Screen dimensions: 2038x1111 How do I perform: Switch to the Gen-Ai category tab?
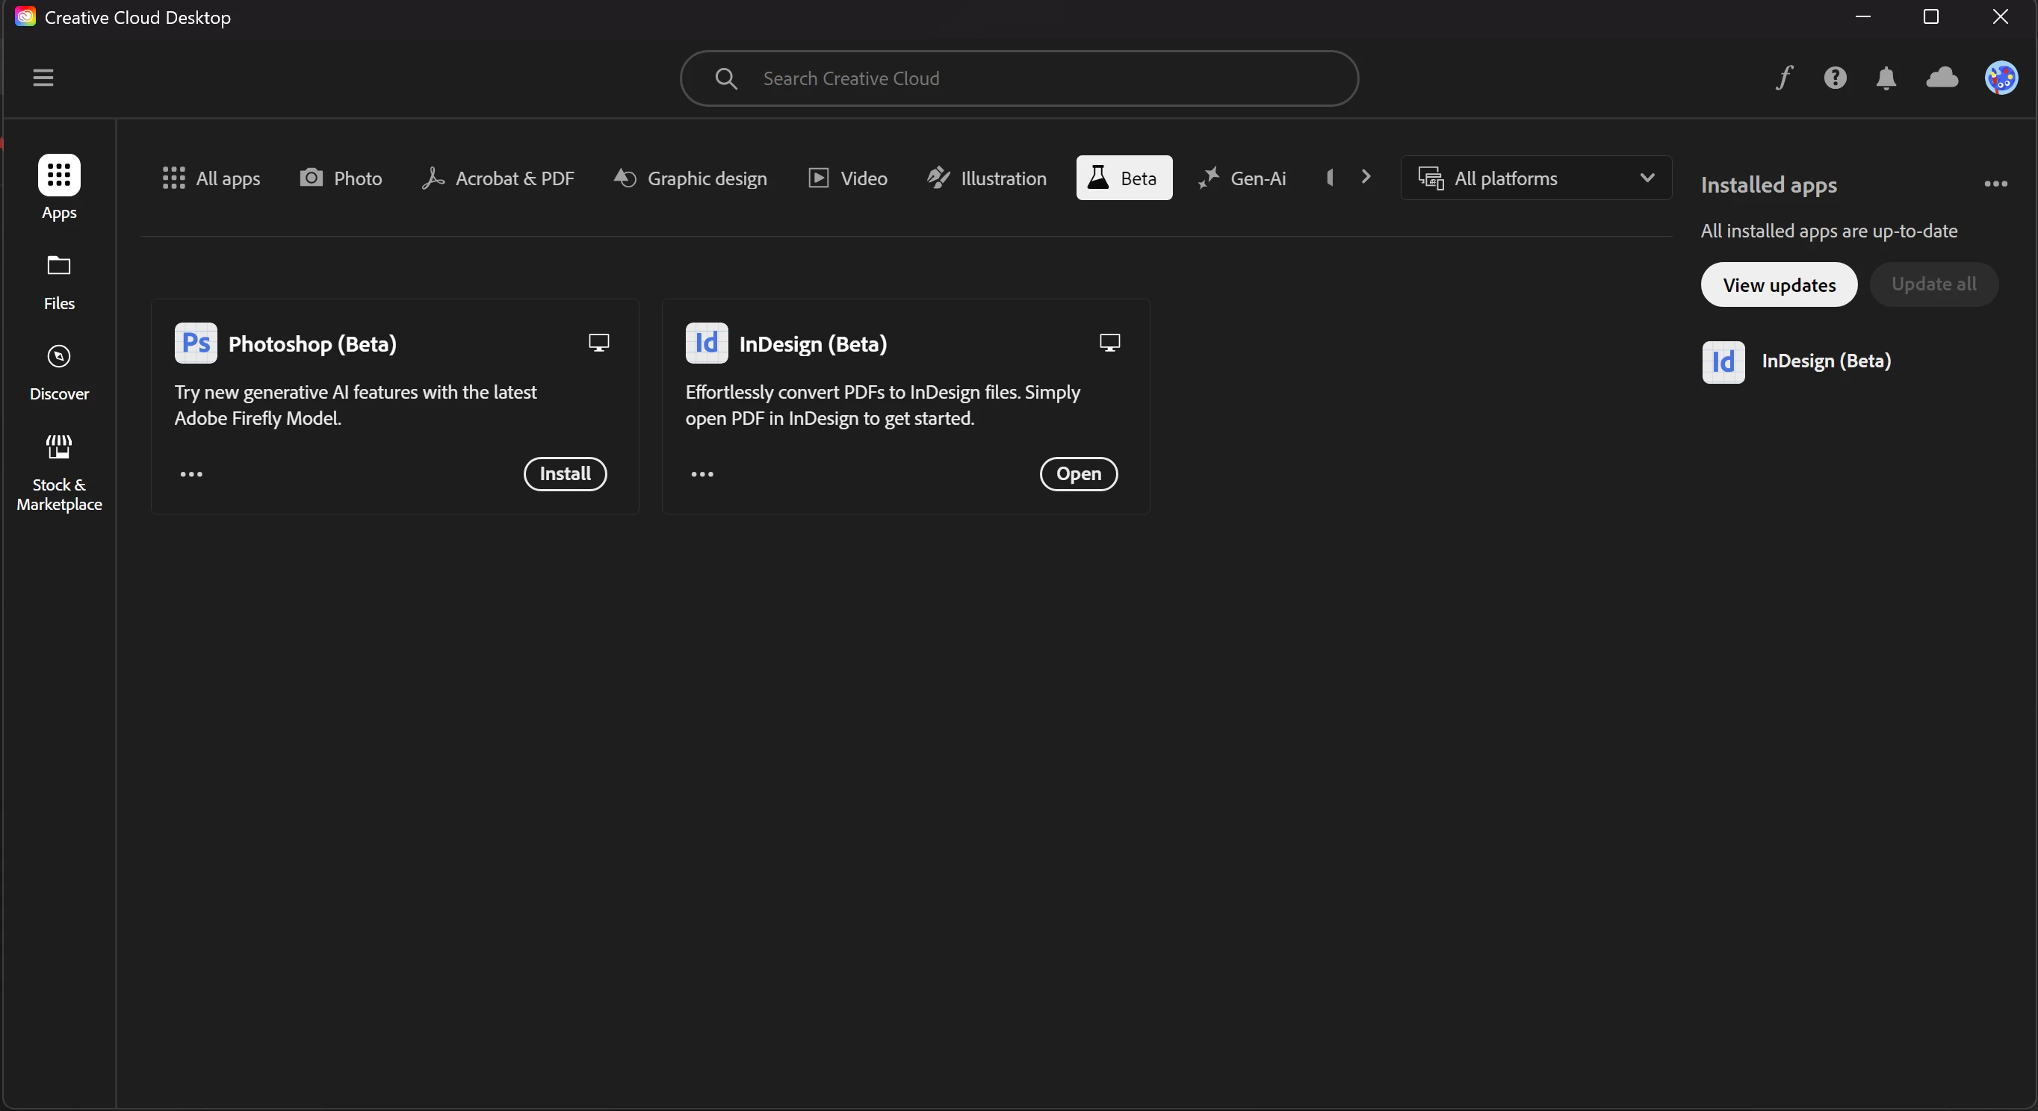click(x=1242, y=178)
